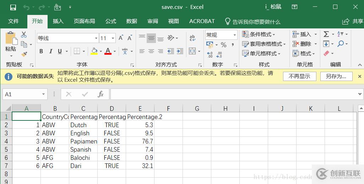Toggle middle vertical alignment
This screenshot has height=184, width=364.
[x=151, y=38]
